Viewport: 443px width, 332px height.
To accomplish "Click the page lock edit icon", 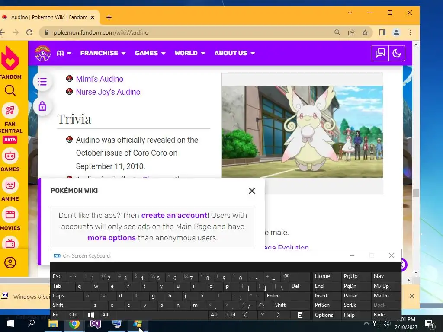I will coord(42,106).
